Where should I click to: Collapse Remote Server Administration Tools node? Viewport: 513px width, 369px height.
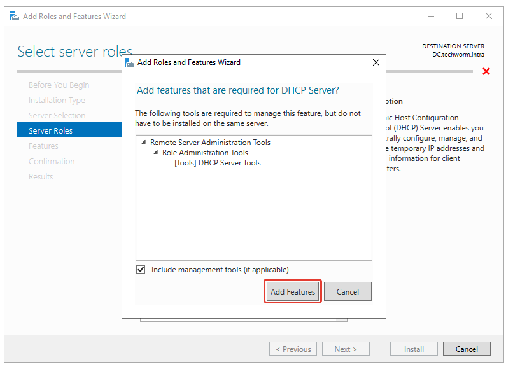[144, 143]
